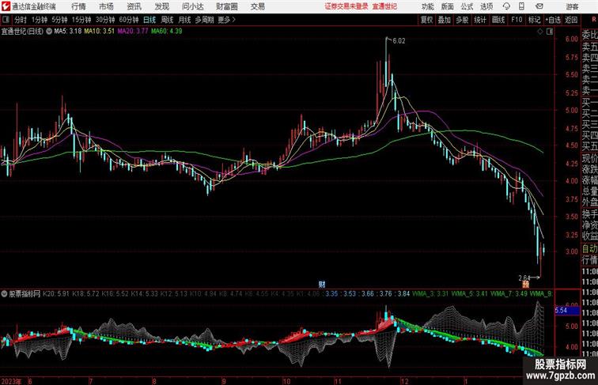Image resolution: width=598 pixels, height=385 pixels.
Task: Click the customer service headset icon
Action: point(506,6)
